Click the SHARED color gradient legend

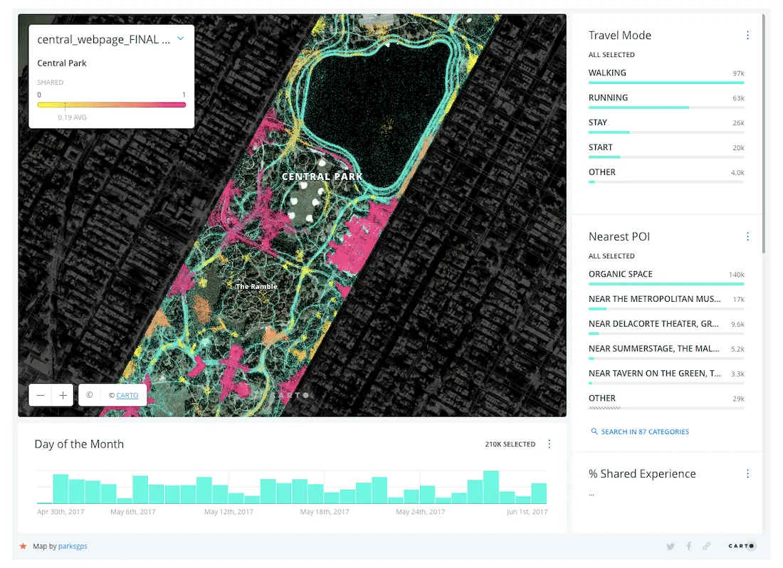110,103
